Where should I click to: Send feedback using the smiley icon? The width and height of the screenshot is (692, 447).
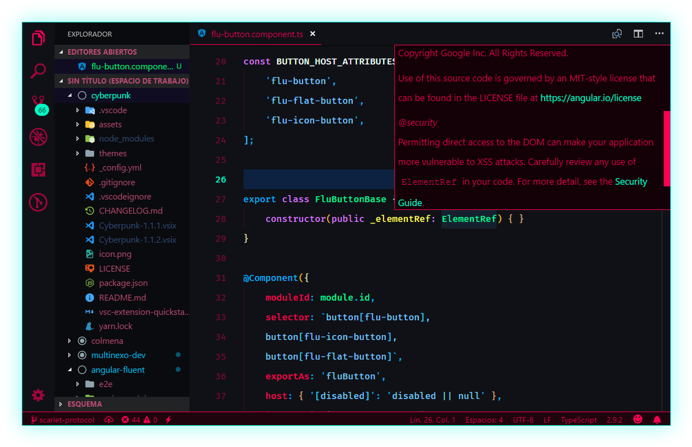638,419
